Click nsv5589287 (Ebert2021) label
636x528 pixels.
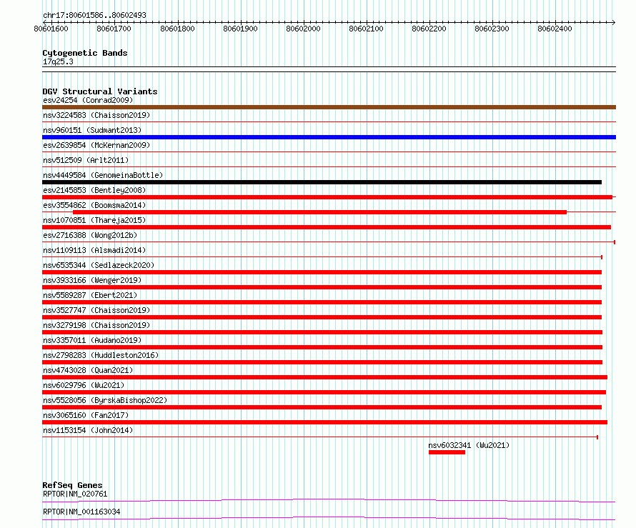click(x=90, y=295)
